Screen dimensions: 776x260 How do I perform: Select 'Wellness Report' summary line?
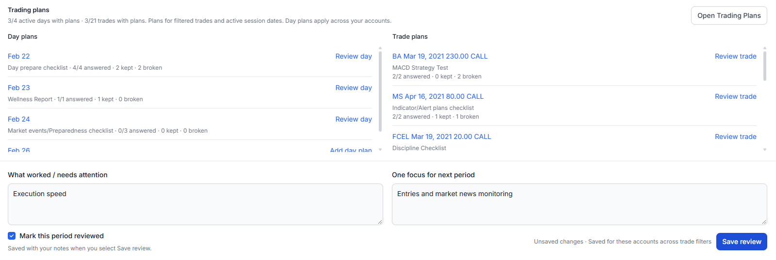point(75,99)
